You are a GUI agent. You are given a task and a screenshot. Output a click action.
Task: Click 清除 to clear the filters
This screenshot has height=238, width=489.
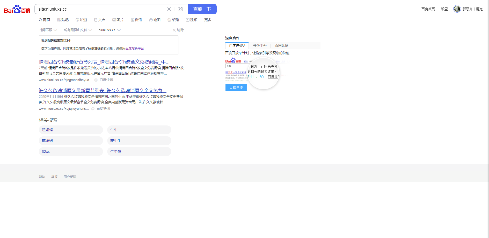click(x=178, y=30)
